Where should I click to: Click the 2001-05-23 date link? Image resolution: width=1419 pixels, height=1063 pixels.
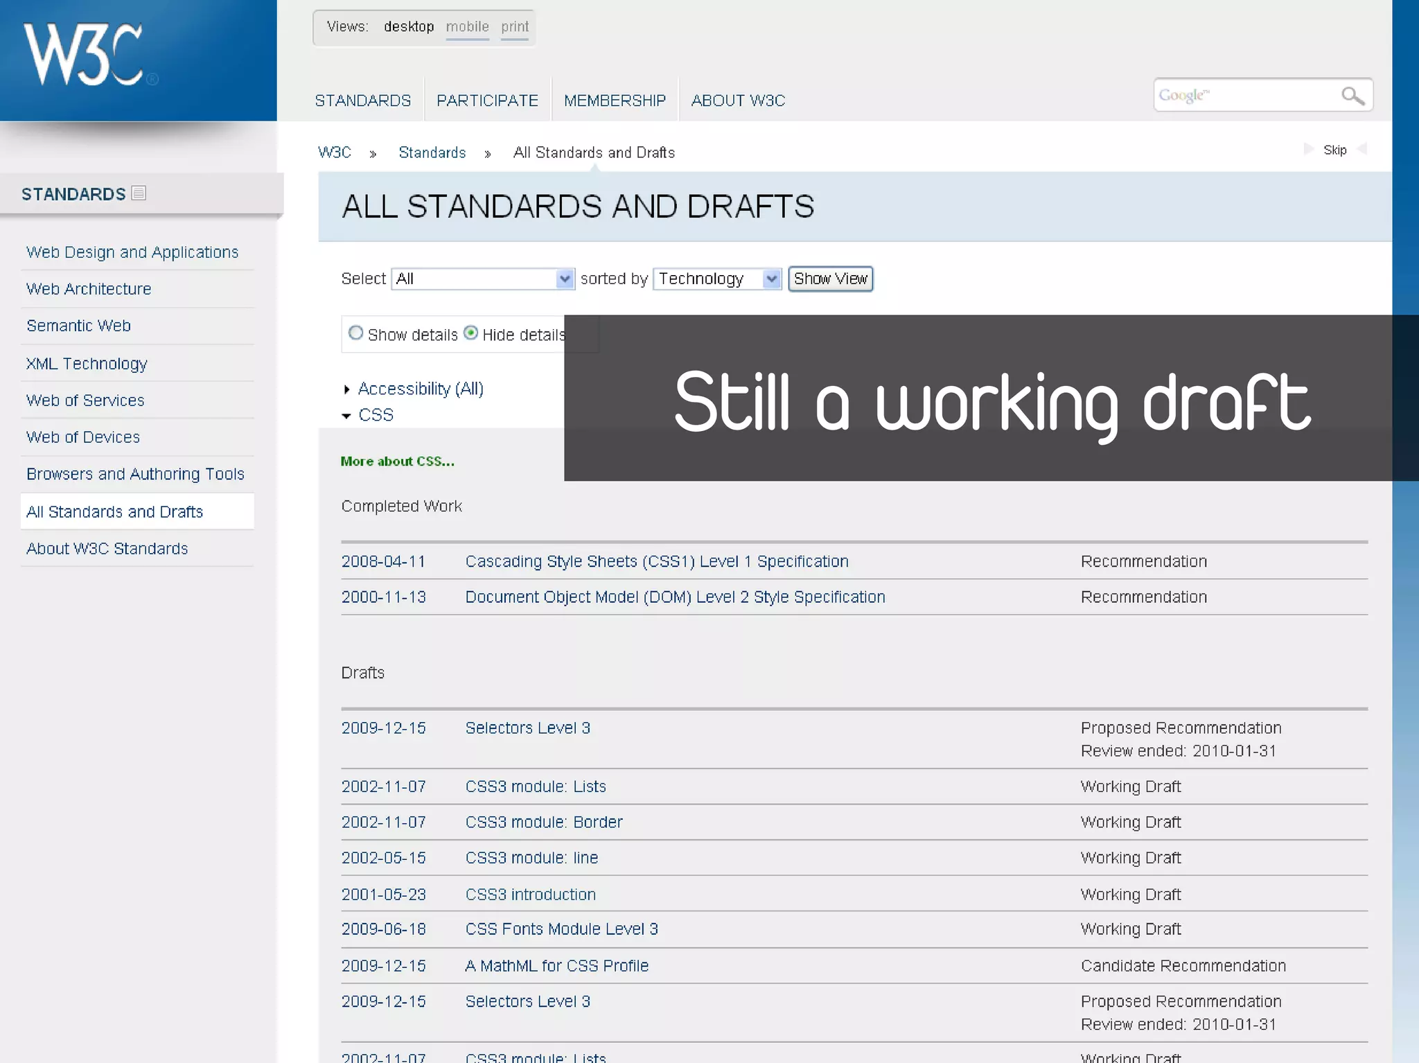[383, 895]
